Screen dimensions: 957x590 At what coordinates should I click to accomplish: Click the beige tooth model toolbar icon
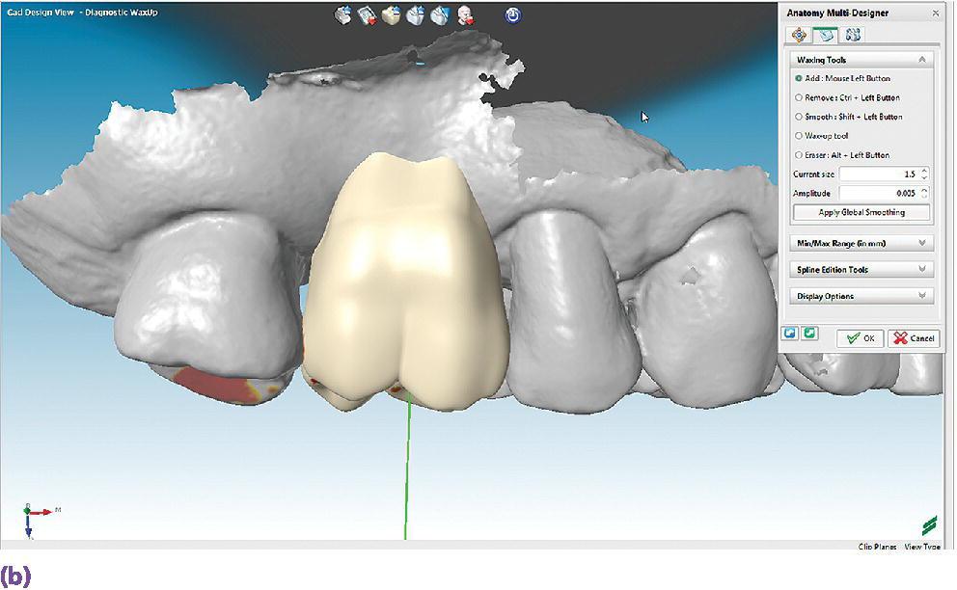(x=391, y=14)
